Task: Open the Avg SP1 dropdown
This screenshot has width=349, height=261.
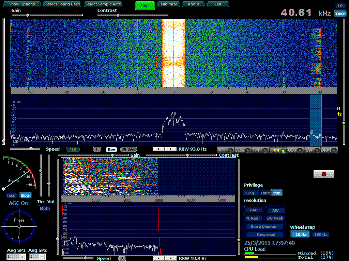Action: pos(22,257)
